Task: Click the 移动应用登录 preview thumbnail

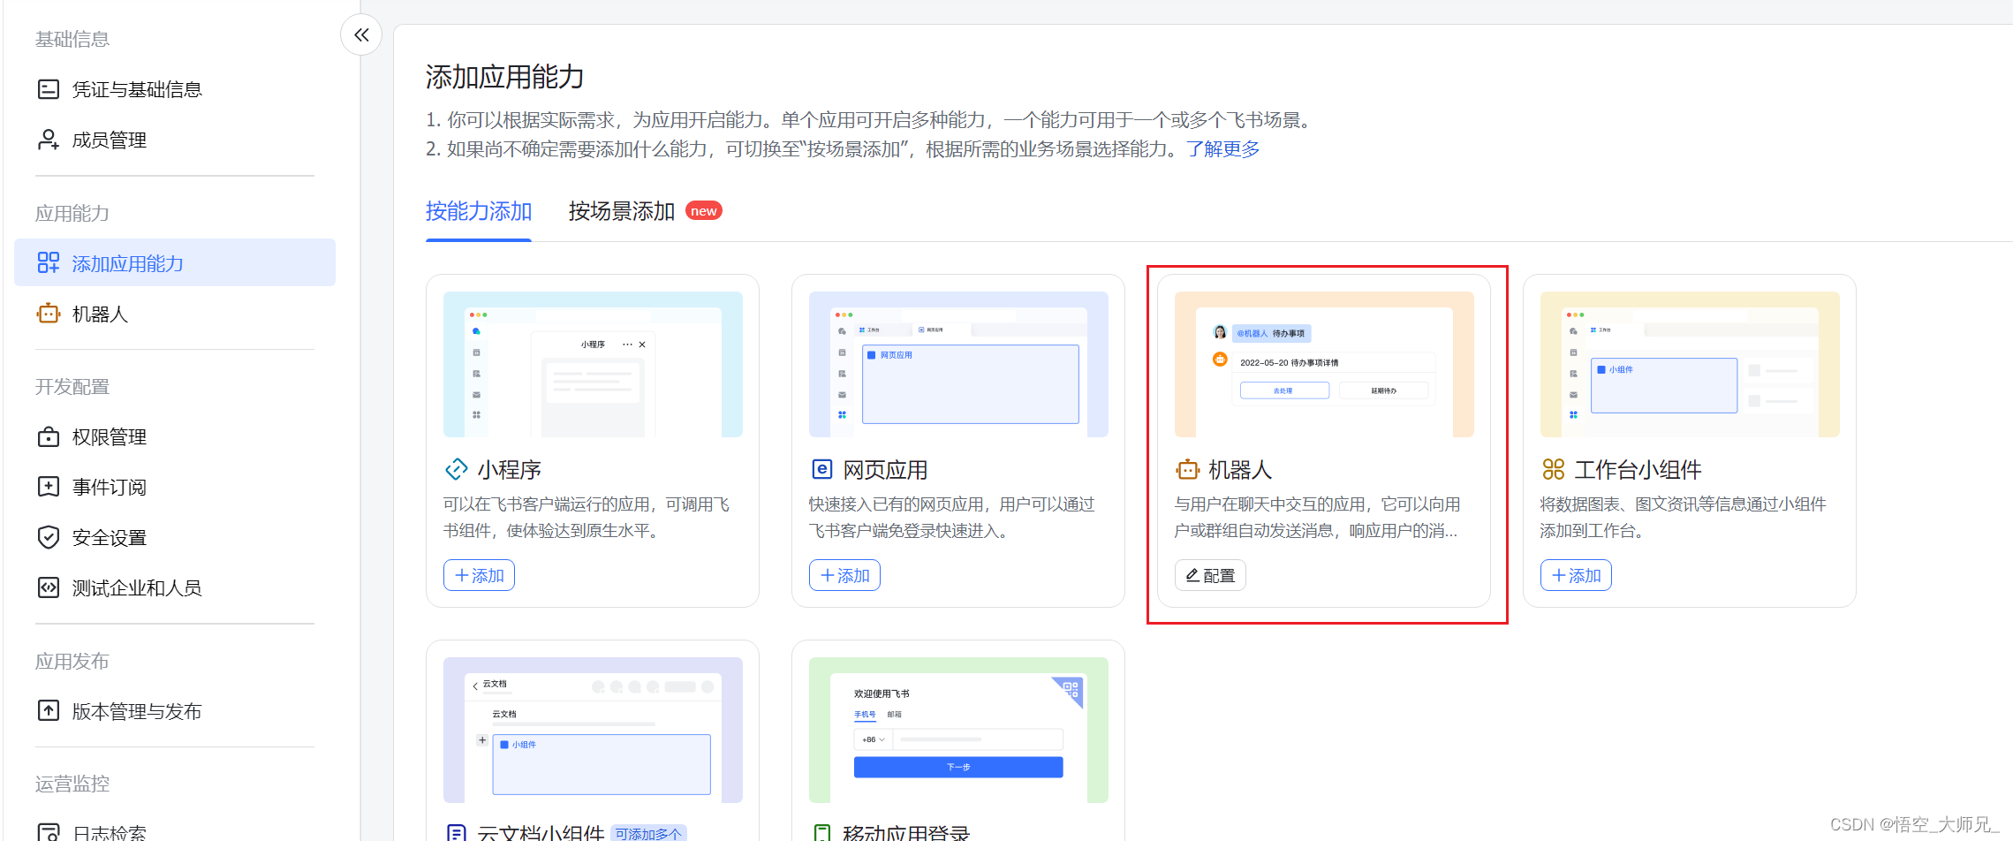Action: 958,730
